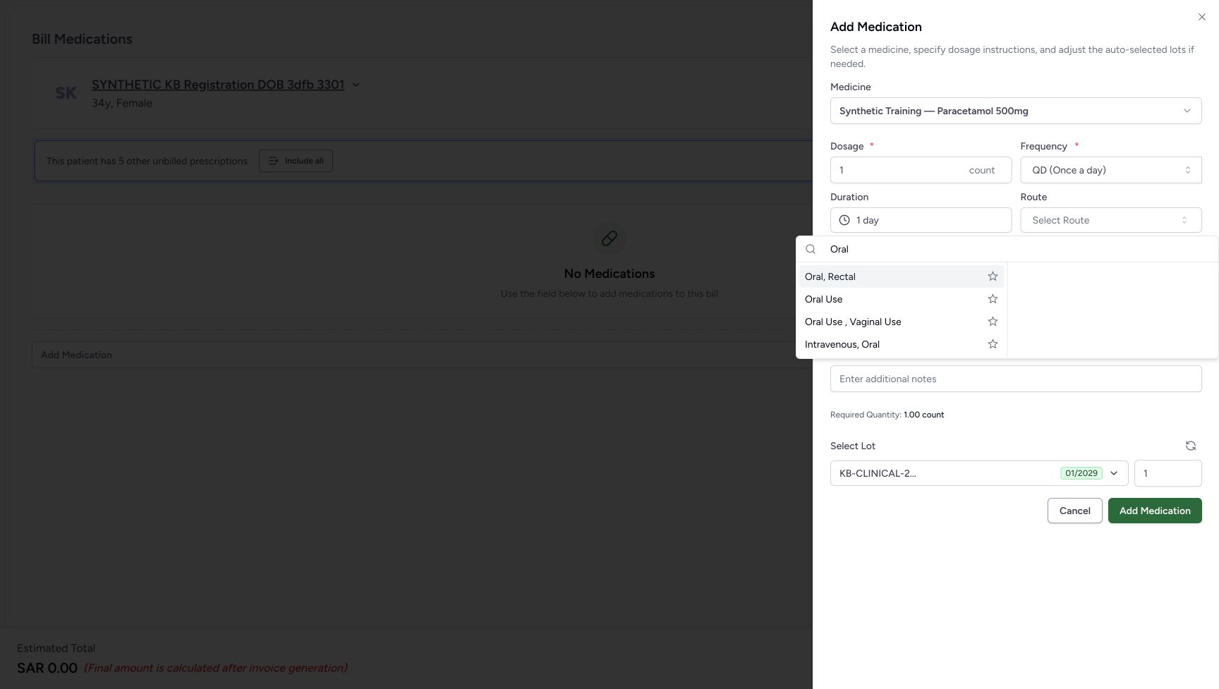Star the Oral Use route option
This screenshot has width=1219, height=689.
point(993,299)
